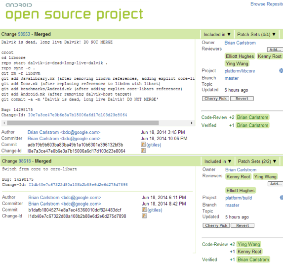Click Revert button for change 98618

243,225
